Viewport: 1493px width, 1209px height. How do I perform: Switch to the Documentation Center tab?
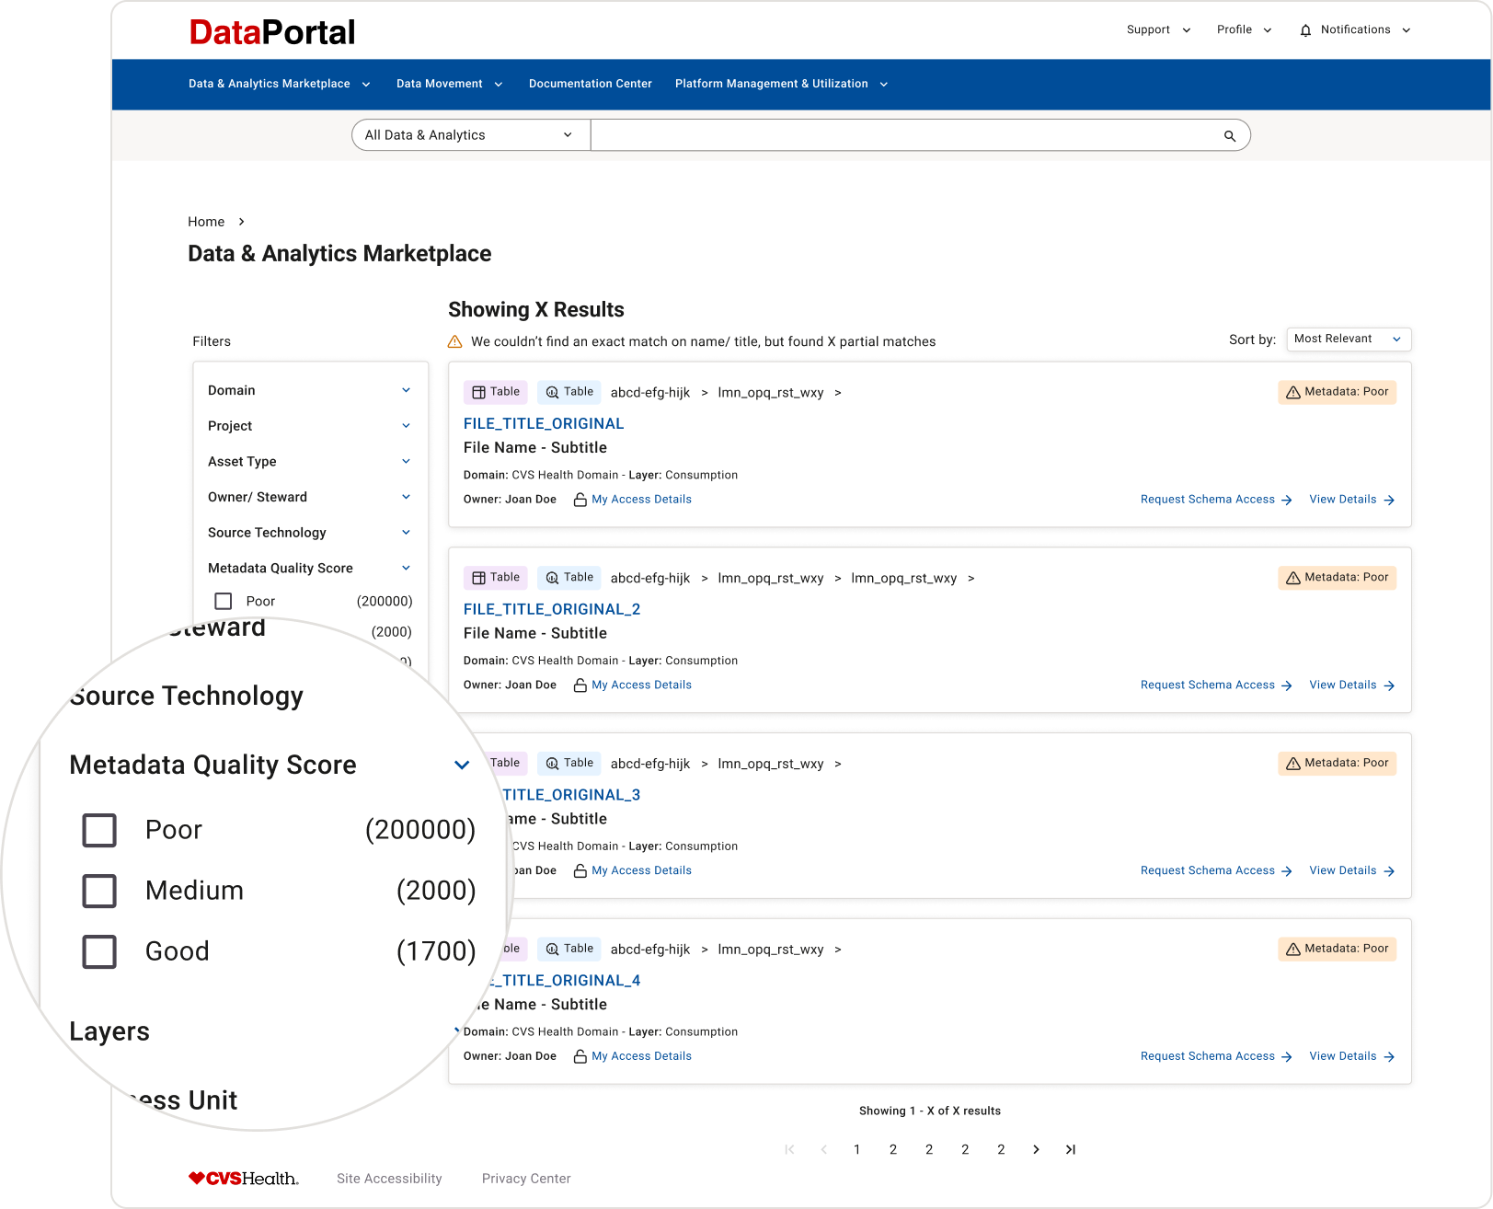coord(590,84)
